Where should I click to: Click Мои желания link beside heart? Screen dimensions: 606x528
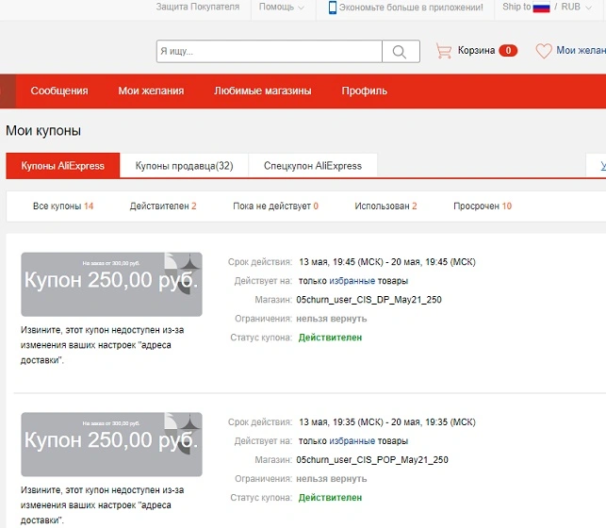[581, 50]
